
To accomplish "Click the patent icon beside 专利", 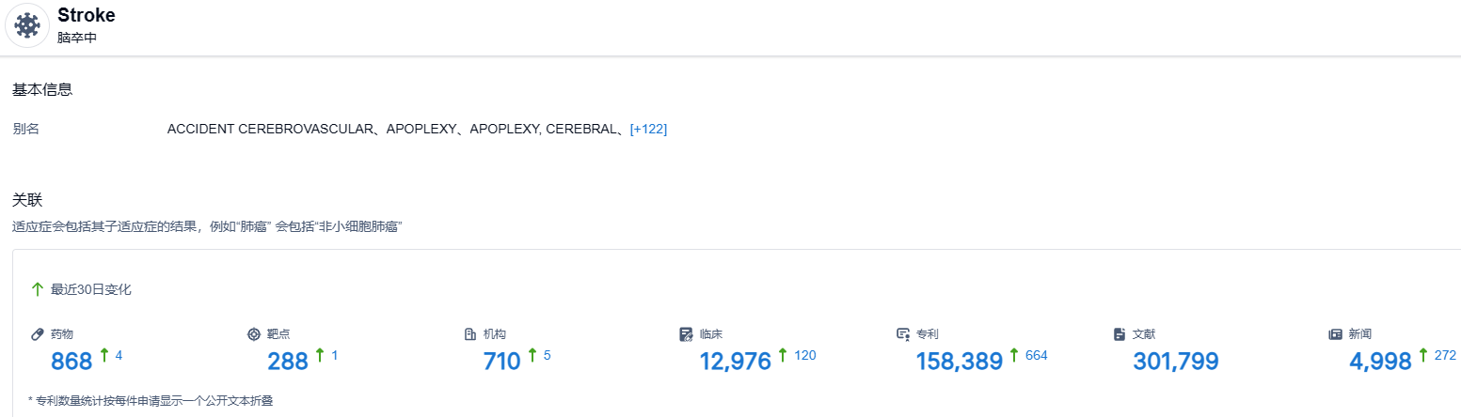I will coord(903,334).
